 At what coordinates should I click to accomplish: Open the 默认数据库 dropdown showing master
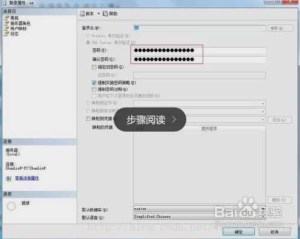200,209
